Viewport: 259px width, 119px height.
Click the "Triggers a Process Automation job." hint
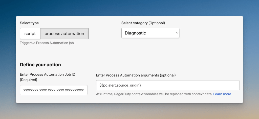(47, 43)
